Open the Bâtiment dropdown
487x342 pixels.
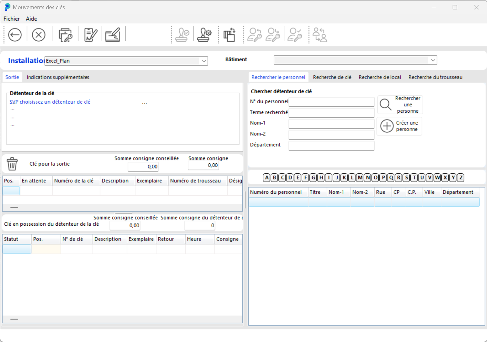[433, 60]
